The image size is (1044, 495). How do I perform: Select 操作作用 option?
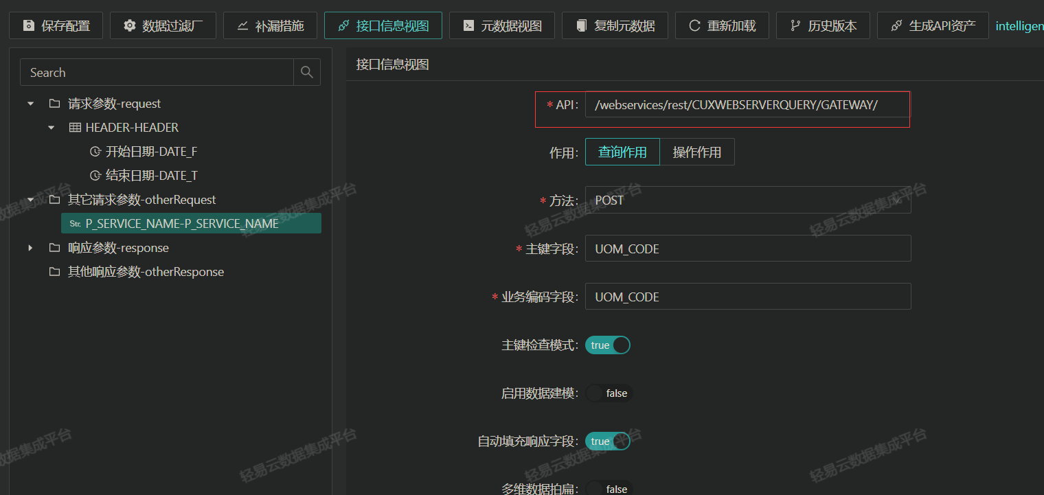(697, 152)
